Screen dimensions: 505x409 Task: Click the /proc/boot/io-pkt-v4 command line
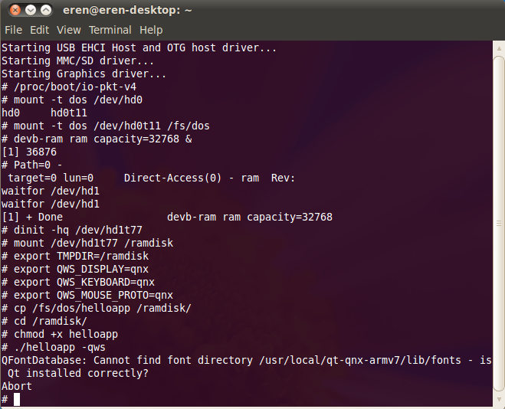74,87
